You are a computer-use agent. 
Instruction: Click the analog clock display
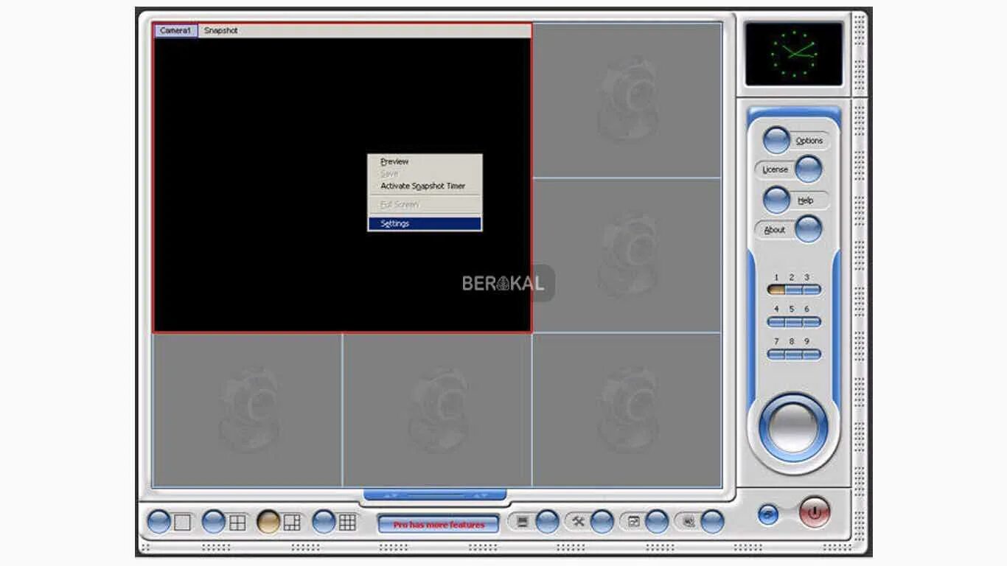pos(793,54)
